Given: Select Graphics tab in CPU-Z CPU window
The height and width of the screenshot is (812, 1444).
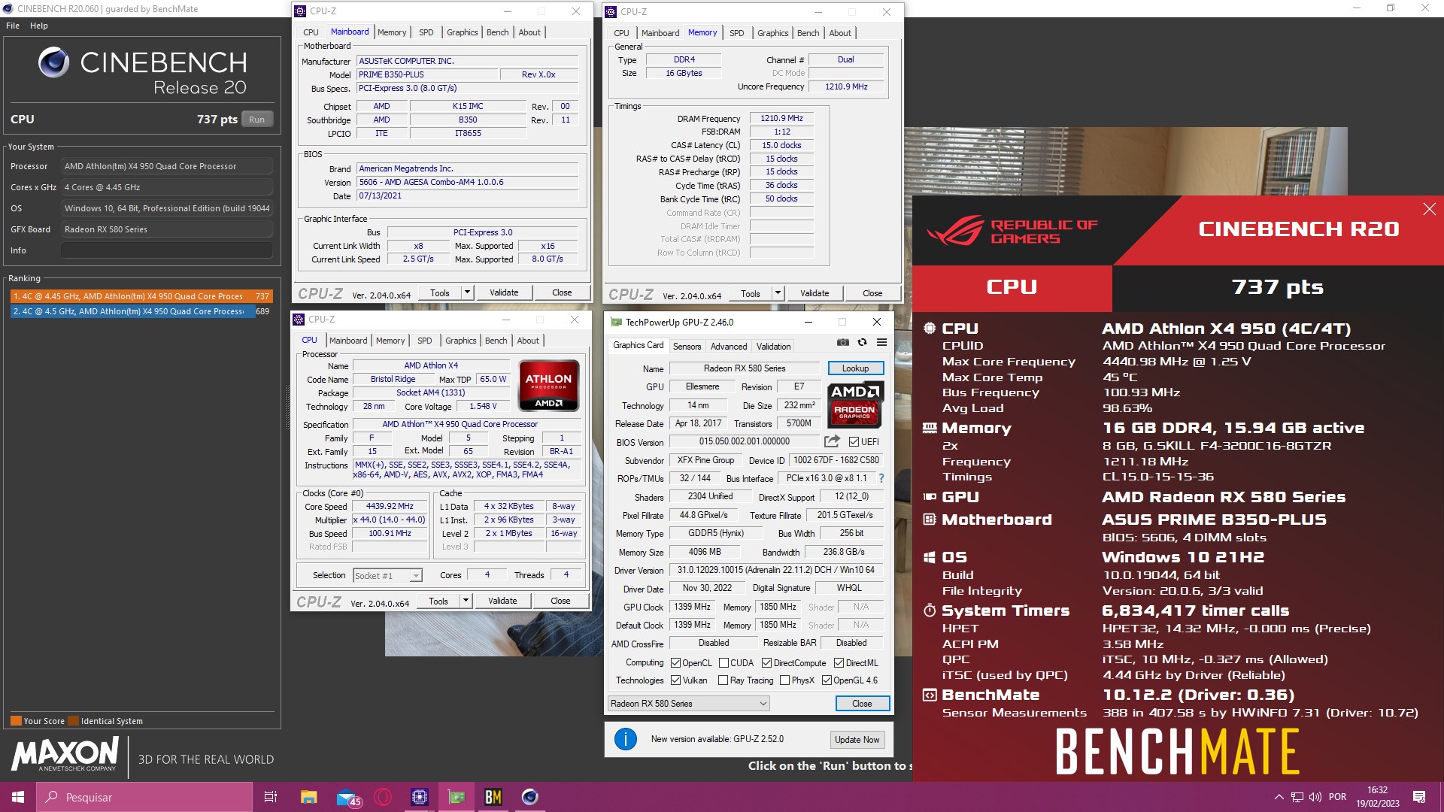Looking at the screenshot, I should (x=460, y=341).
